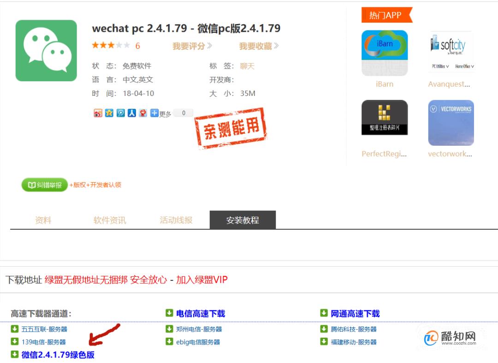Click download icon beside 五五互联-服务器
Viewport: 498px width, 363px height.
pos(15,329)
